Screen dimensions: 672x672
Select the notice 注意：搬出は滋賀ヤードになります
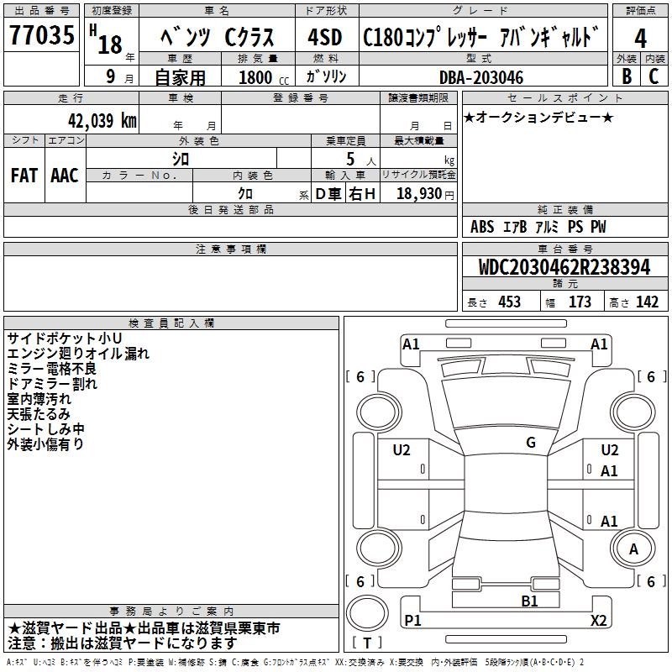[122, 643]
